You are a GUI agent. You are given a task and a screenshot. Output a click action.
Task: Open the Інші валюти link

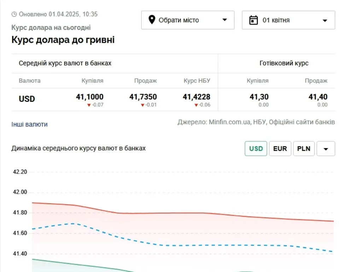(30, 124)
